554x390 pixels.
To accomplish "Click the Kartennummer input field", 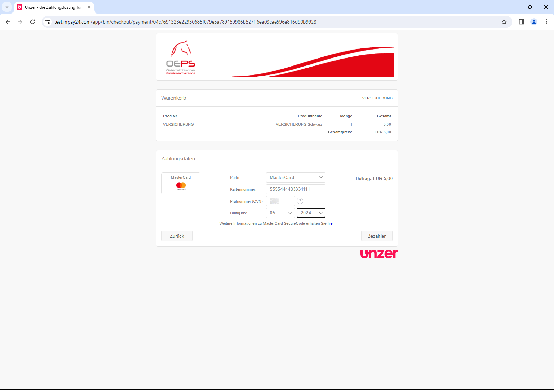I will pos(296,189).
